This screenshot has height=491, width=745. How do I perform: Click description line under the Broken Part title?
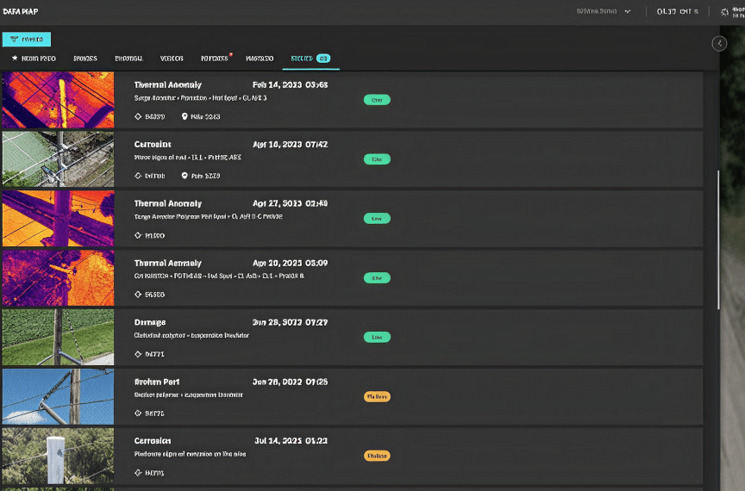(189, 395)
